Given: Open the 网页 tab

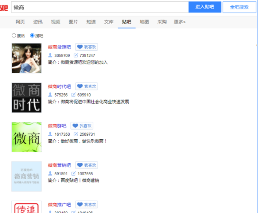Looking at the screenshot, I should point(20,22).
